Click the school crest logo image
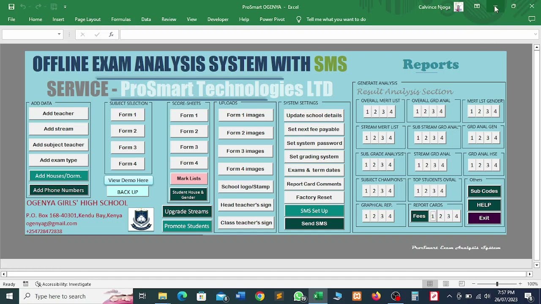This screenshot has width=541, height=304. (141, 220)
